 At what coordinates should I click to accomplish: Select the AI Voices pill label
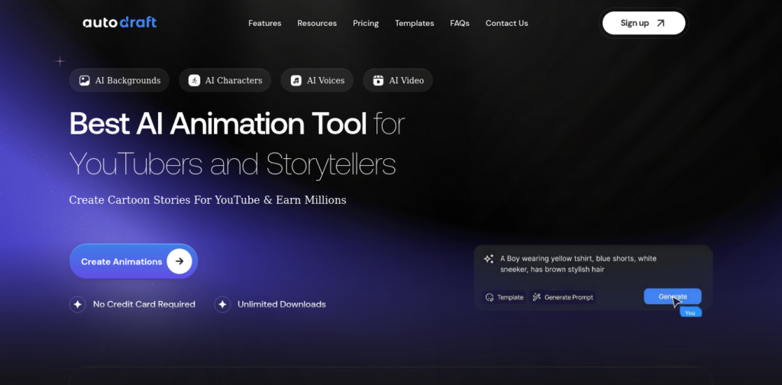pyautogui.click(x=325, y=80)
